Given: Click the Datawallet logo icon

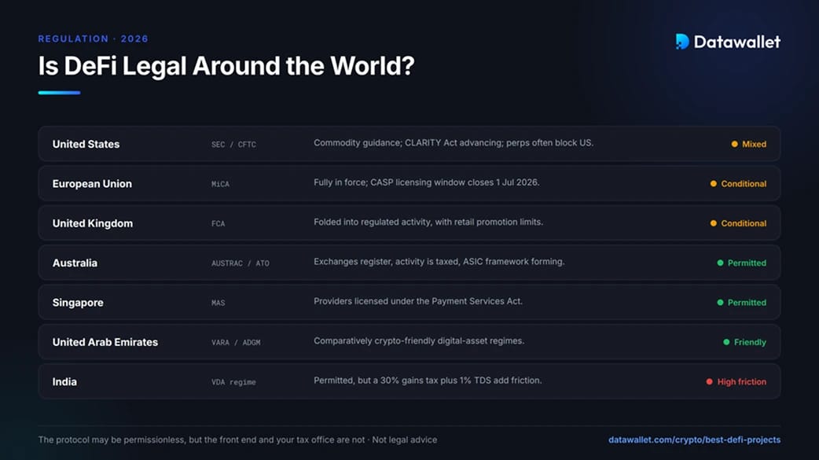Looking at the screenshot, I should pyautogui.click(x=682, y=42).
